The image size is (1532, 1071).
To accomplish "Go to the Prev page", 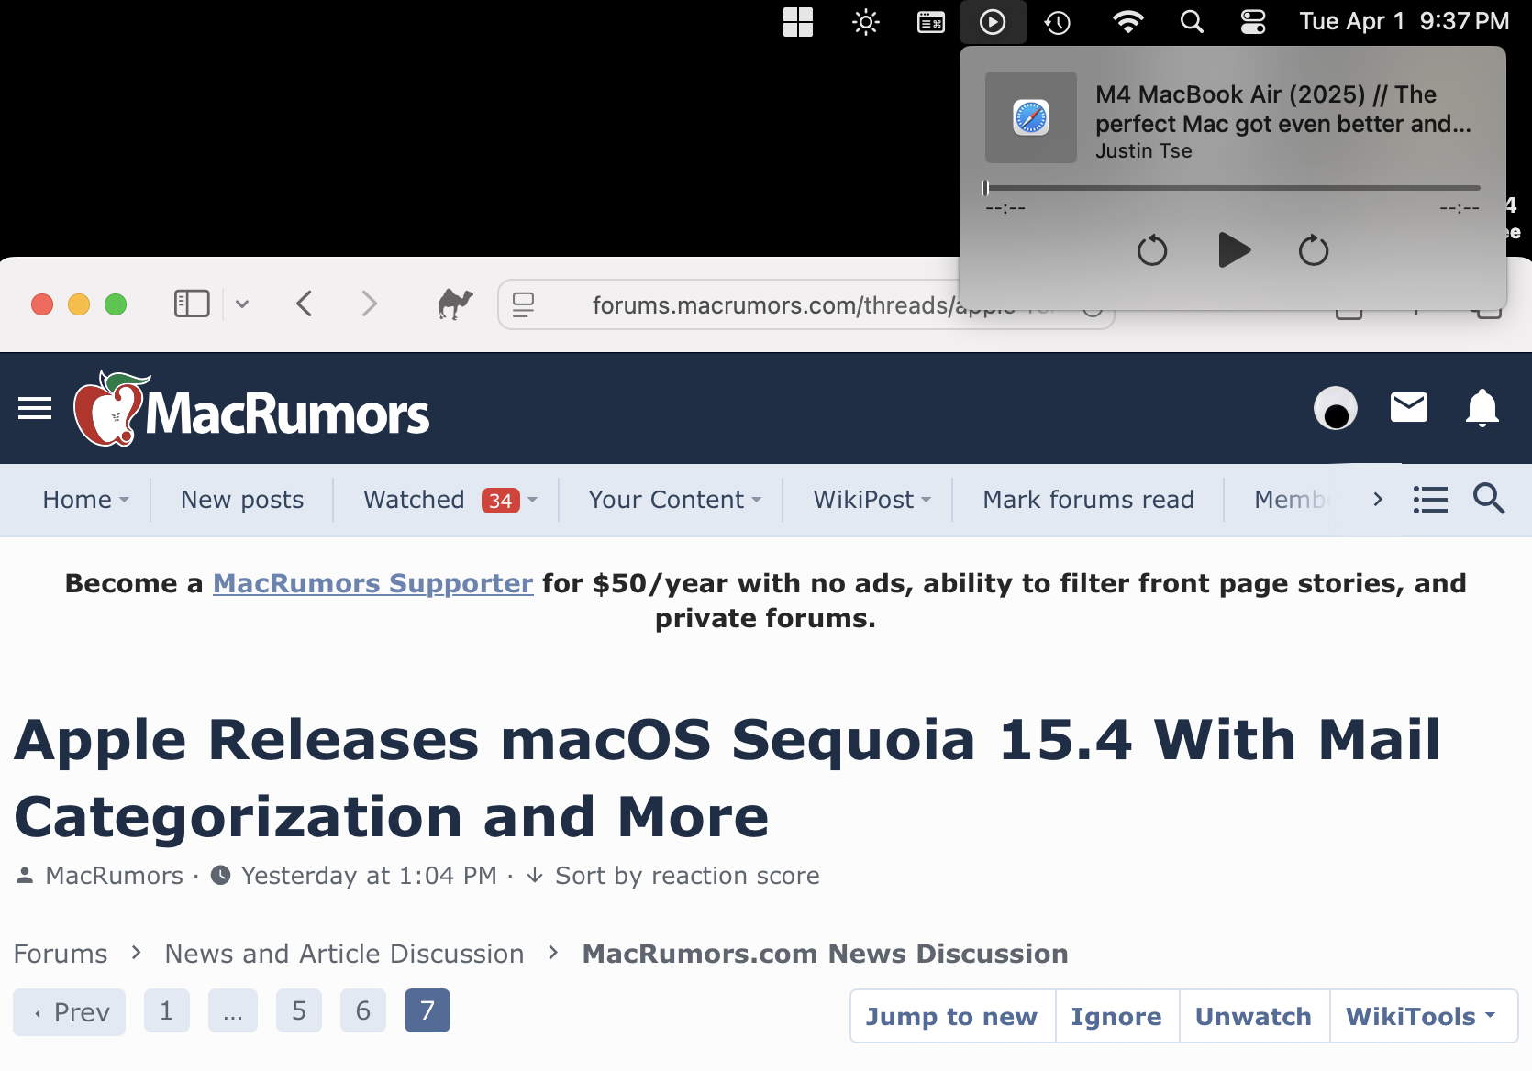I will 70,1012.
